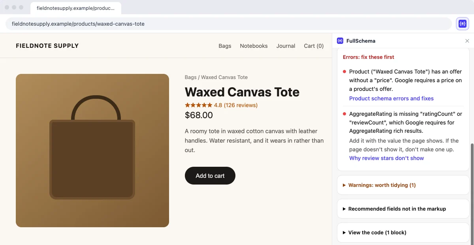
Task: Click the FullSchema extension icon in toolbar
Action: click(463, 24)
